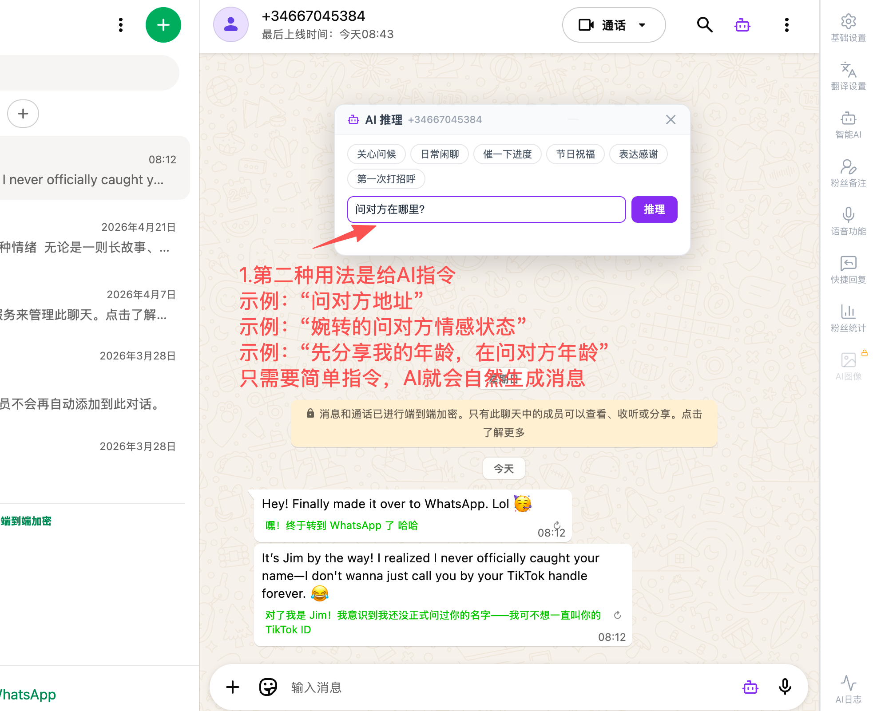873x711 pixels.
Task: Open 智能AI robot panel in sidebar
Action: (848, 125)
